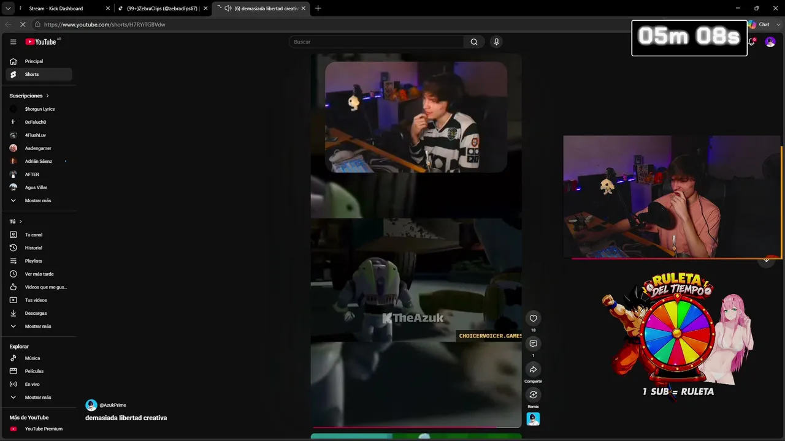Viewport: 785px width, 441px height.
Task: Expand the Suscripciones section
Action: click(29, 96)
